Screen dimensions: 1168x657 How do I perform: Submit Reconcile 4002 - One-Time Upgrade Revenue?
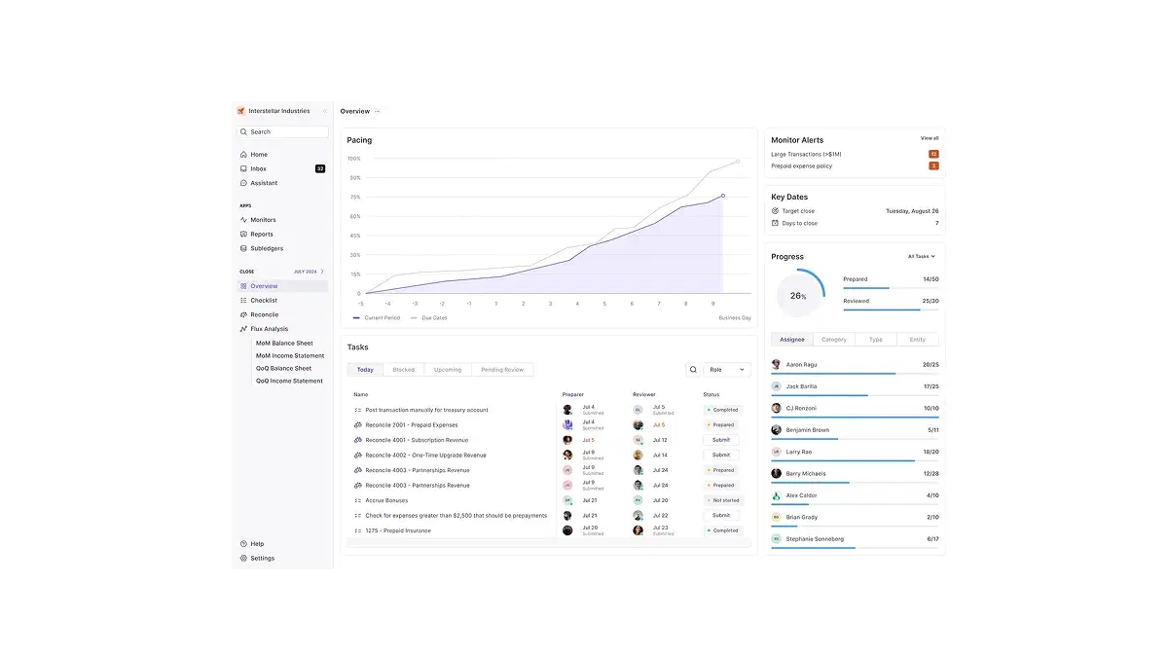[x=721, y=456]
